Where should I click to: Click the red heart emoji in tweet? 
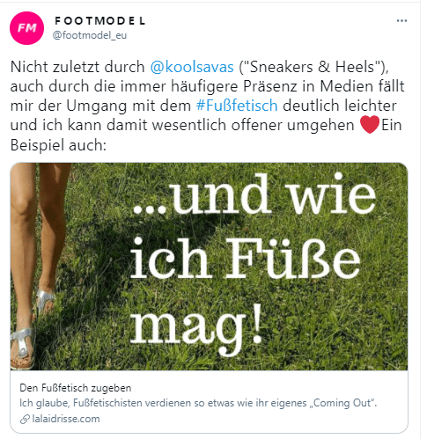pos(370,125)
